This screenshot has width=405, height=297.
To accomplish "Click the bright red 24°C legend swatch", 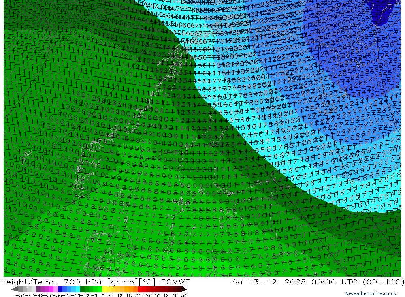I will (140, 289).
